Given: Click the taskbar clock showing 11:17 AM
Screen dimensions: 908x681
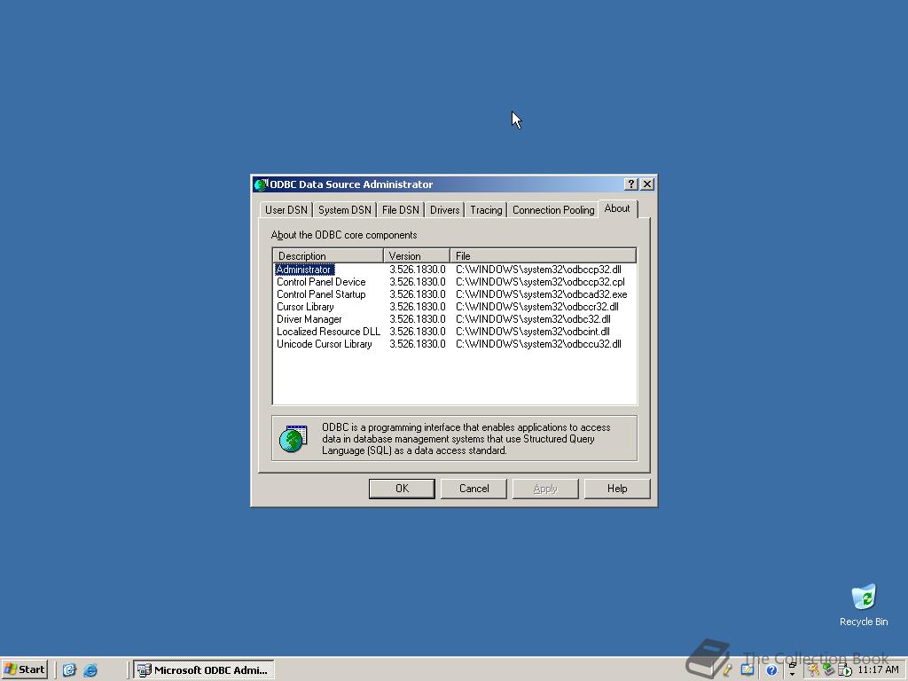Looking at the screenshot, I should [x=878, y=669].
